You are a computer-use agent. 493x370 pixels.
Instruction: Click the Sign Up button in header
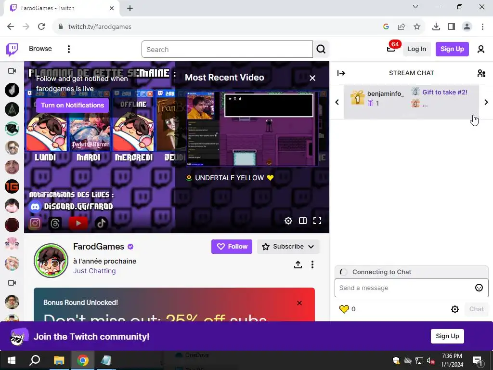point(452,49)
